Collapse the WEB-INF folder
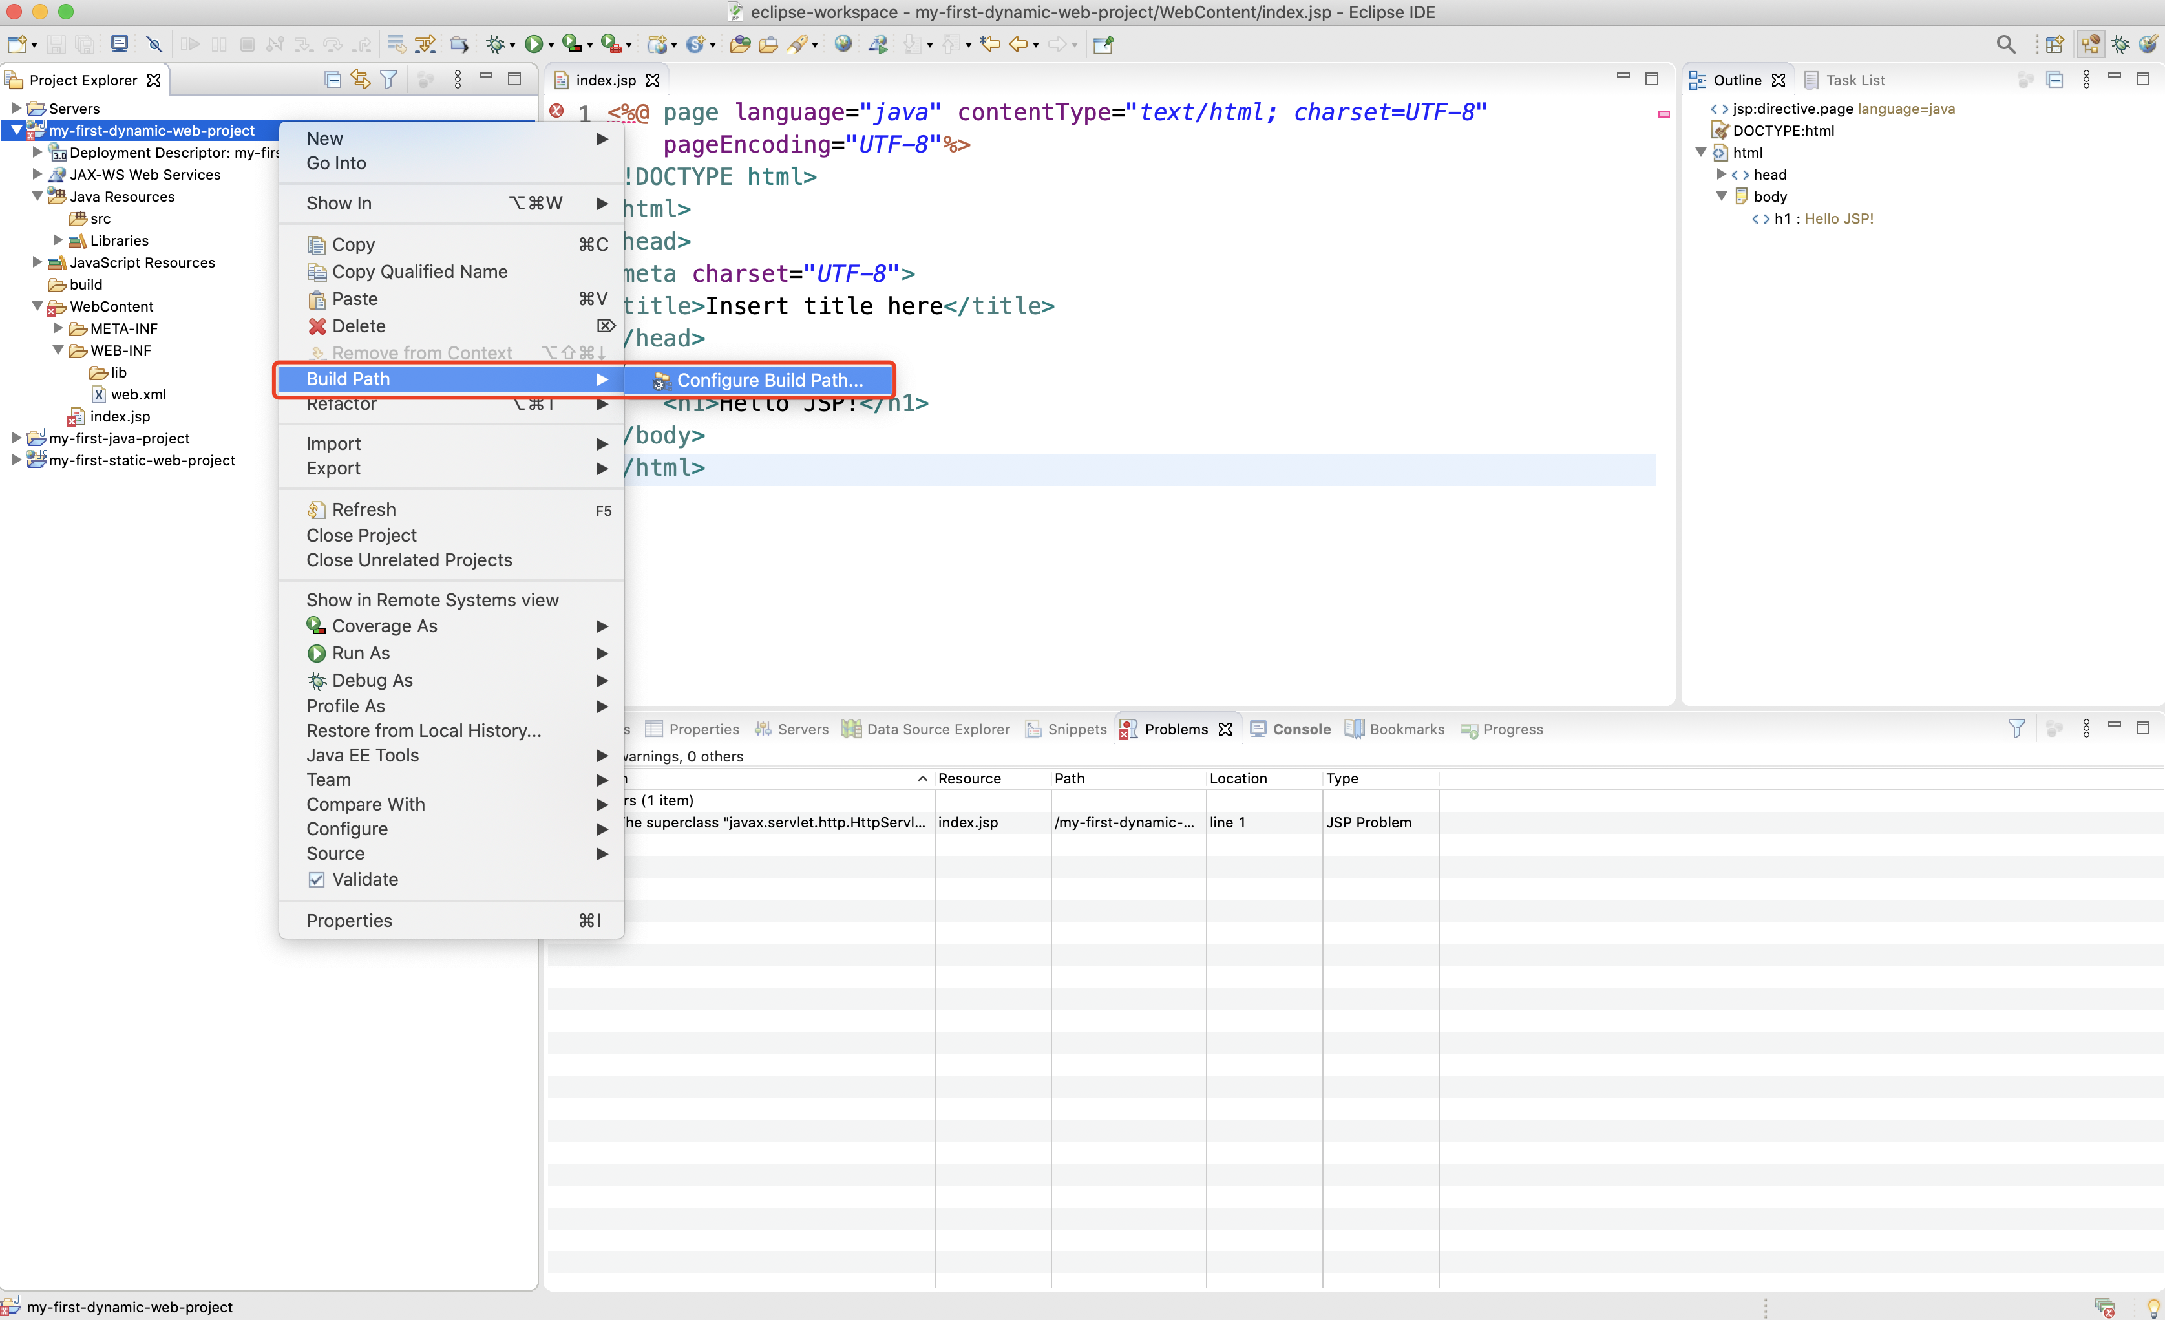 pyautogui.click(x=58, y=350)
